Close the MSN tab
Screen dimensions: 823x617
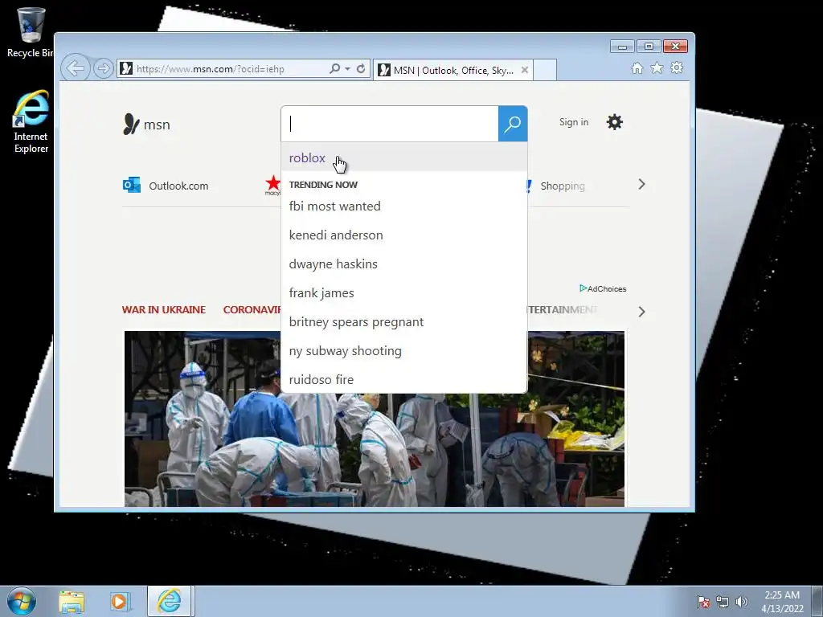(x=524, y=71)
